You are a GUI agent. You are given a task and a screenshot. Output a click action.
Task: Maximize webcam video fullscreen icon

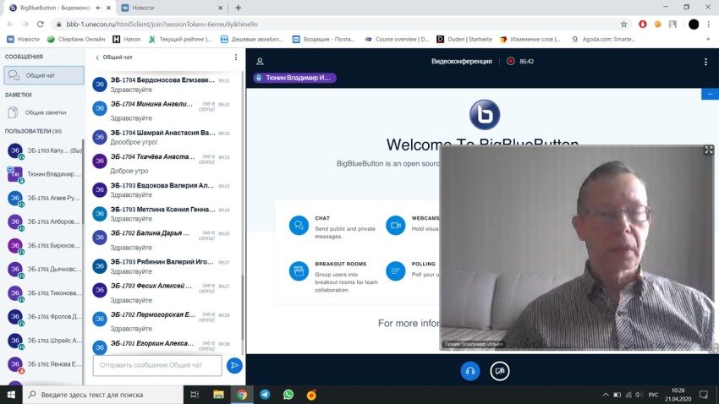pos(709,150)
